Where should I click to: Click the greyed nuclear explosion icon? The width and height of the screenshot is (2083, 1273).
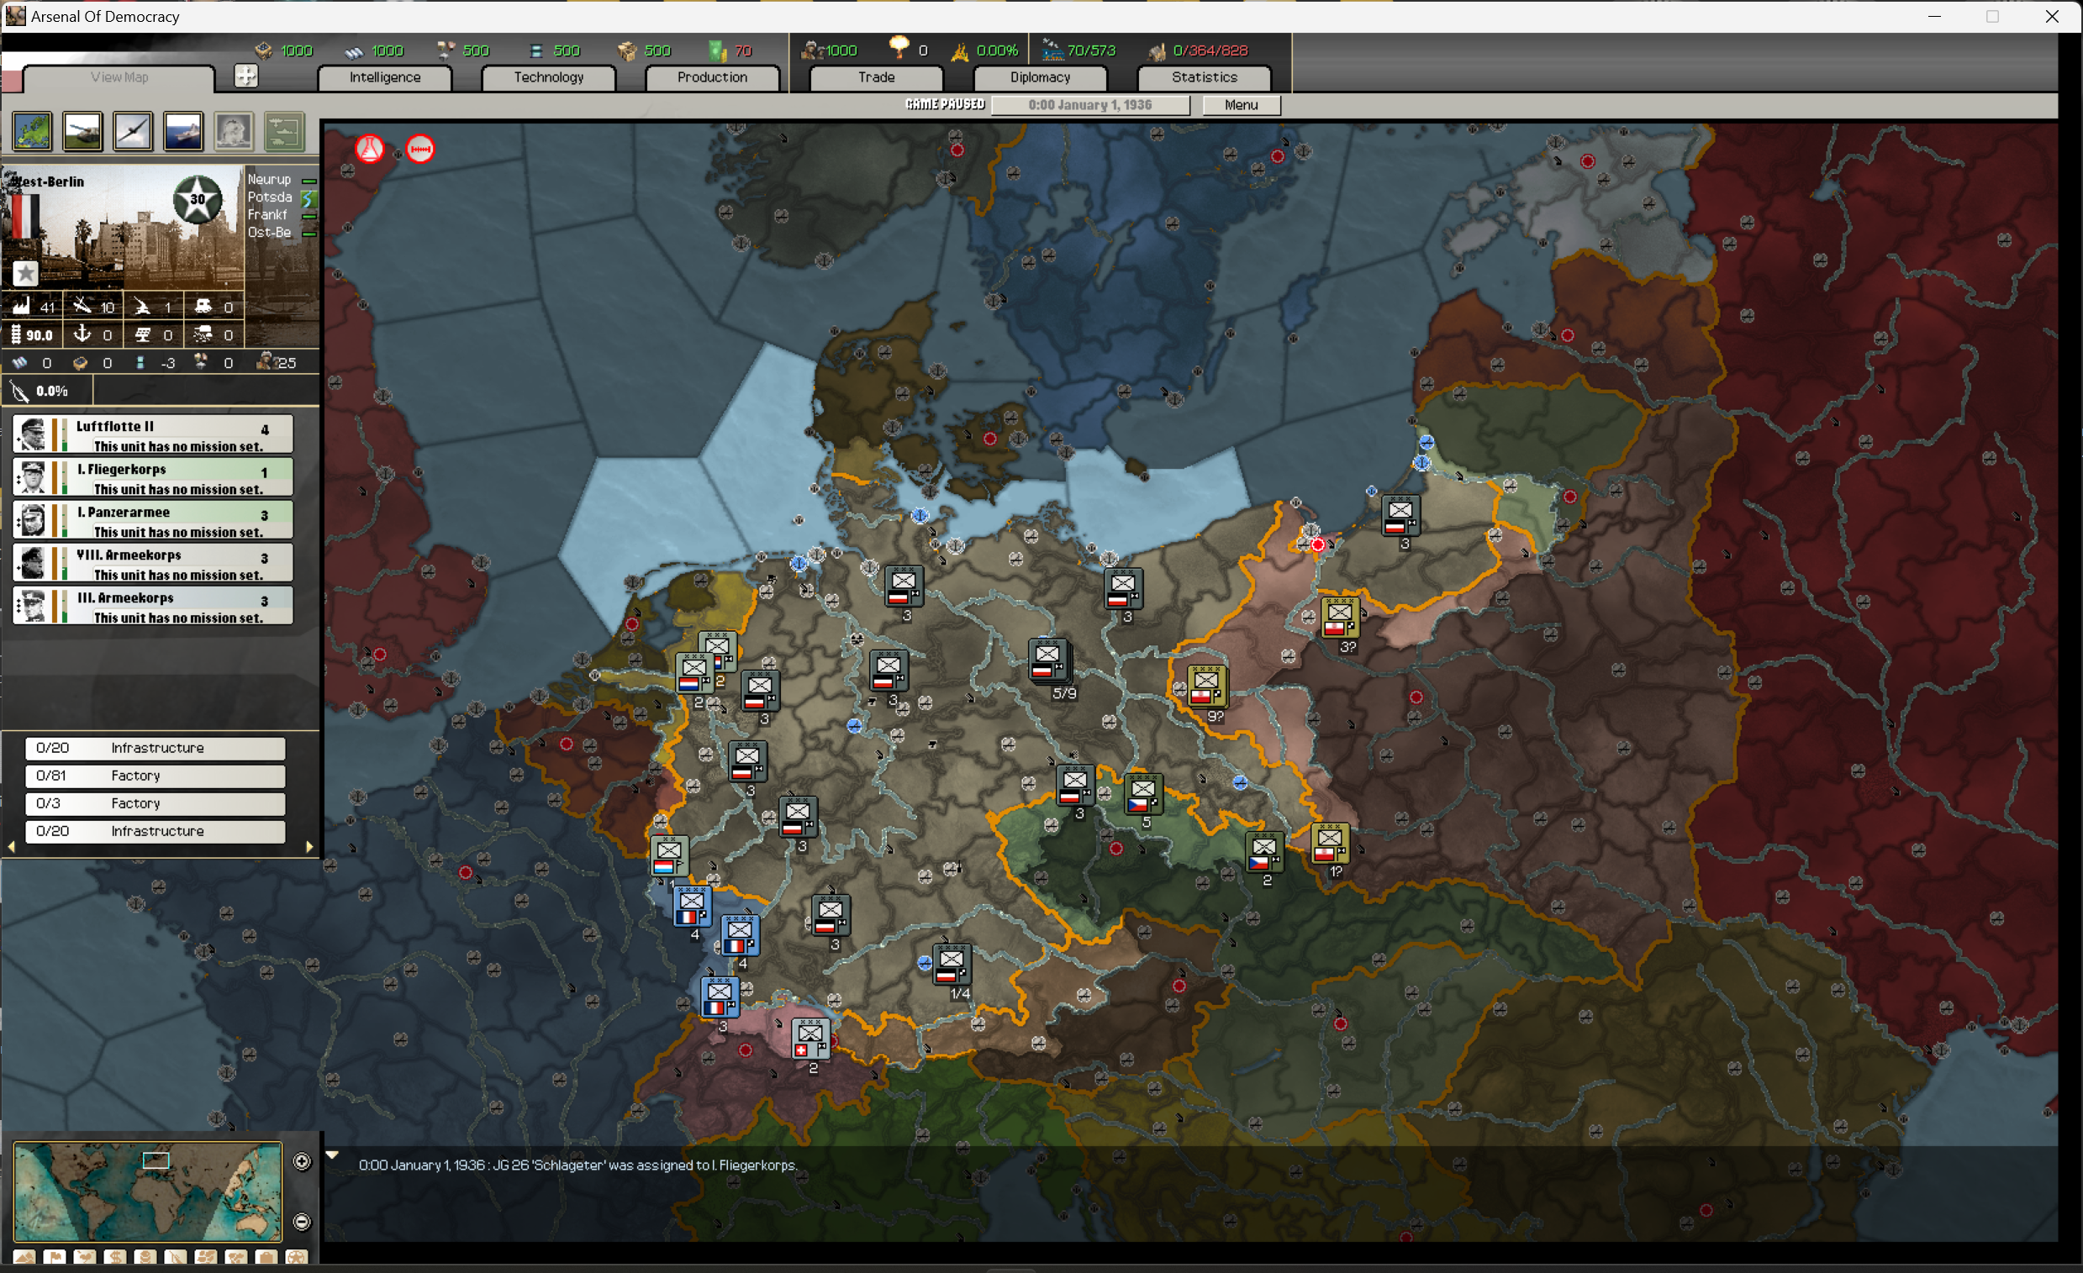pos(234,131)
